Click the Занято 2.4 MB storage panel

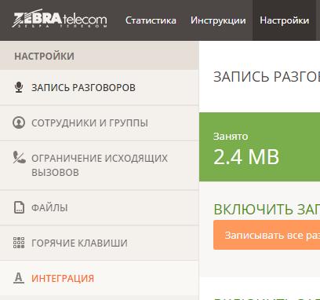260,147
